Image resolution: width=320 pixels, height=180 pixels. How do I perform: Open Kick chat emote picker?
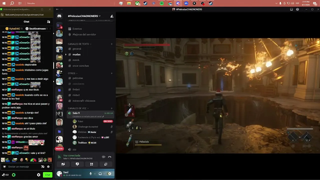tap(48, 167)
